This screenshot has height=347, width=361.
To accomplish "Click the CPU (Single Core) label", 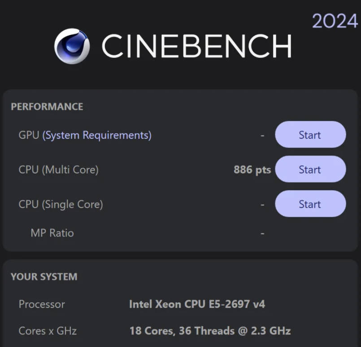I will [x=61, y=204].
